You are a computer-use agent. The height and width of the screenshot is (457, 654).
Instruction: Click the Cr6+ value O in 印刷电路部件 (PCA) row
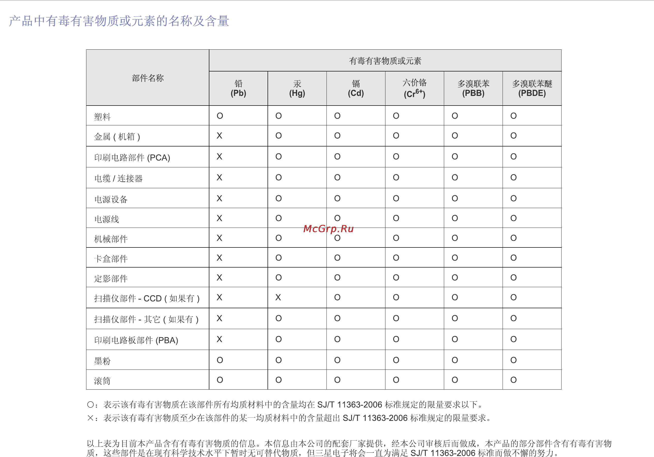pyautogui.click(x=396, y=156)
